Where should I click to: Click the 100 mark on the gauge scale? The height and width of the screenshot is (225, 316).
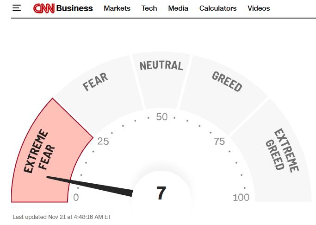241,198
